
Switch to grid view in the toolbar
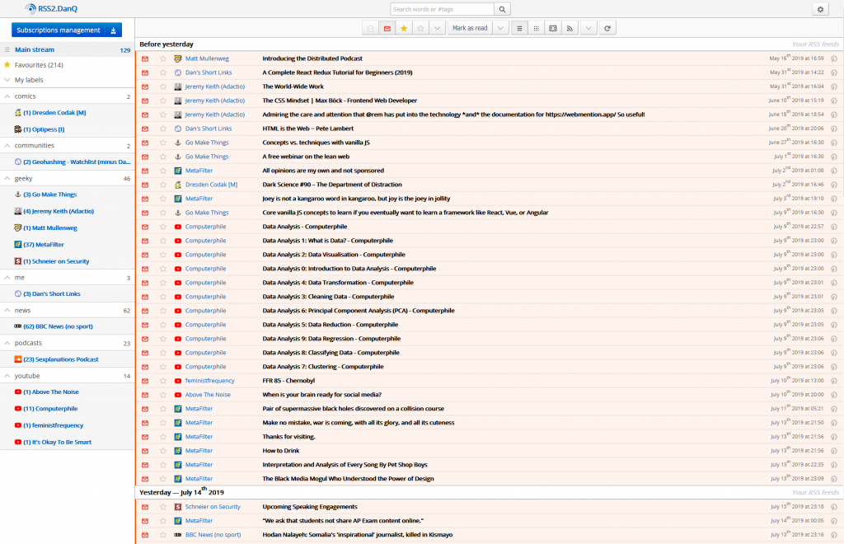tap(537, 28)
